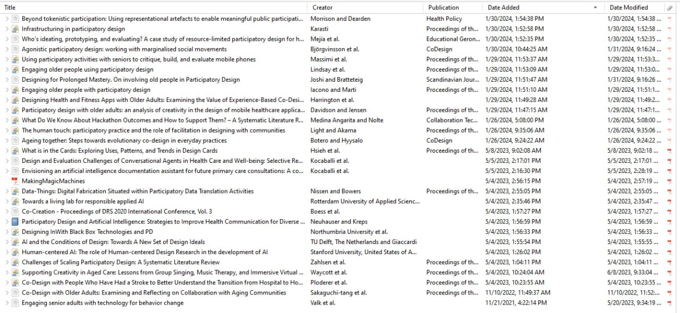Click the PDF attachment icon in 'Human-centered AI' row
Image resolution: width=680 pixels, height=313 pixels.
[670, 252]
